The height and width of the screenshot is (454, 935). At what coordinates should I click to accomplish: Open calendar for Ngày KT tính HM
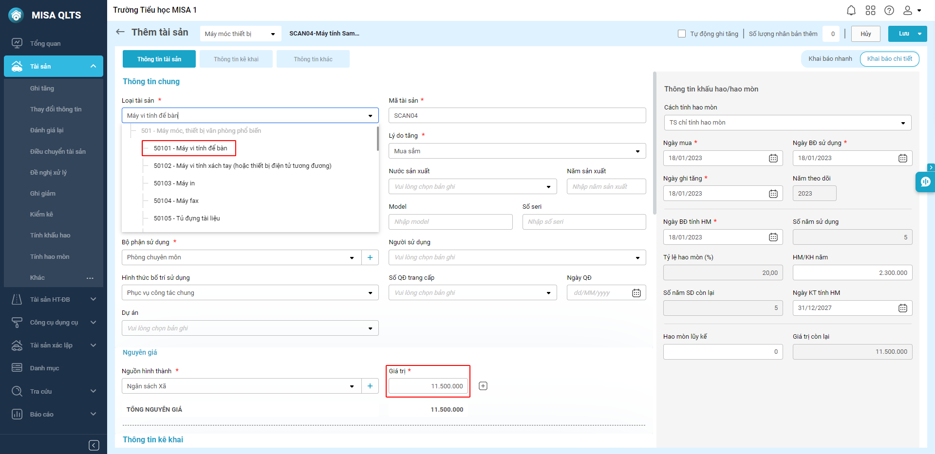click(x=902, y=308)
